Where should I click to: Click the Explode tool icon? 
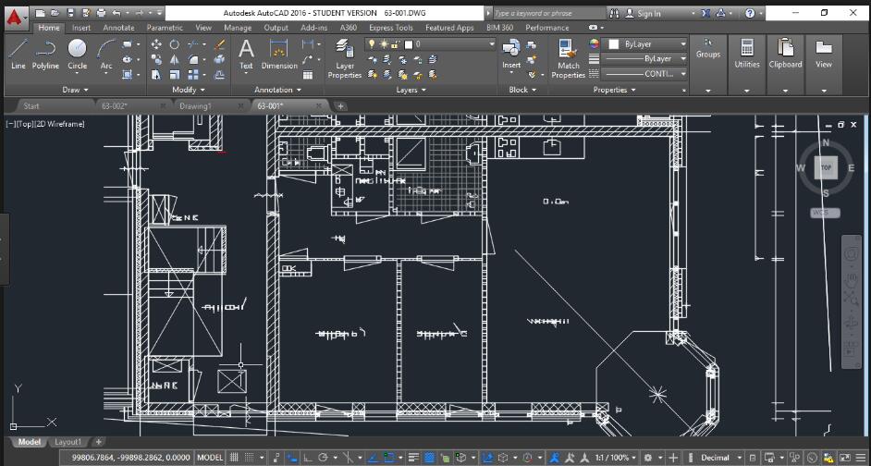(x=219, y=59)
